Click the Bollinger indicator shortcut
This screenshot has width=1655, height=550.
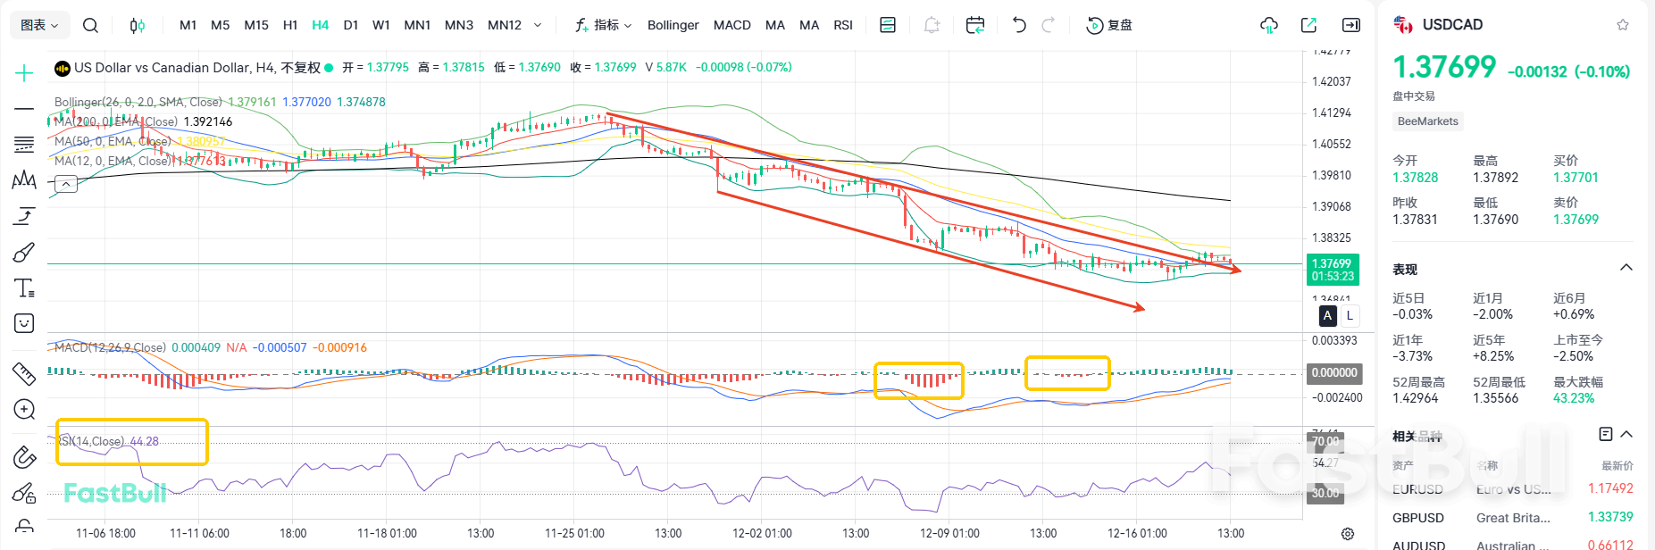point(673,25)
